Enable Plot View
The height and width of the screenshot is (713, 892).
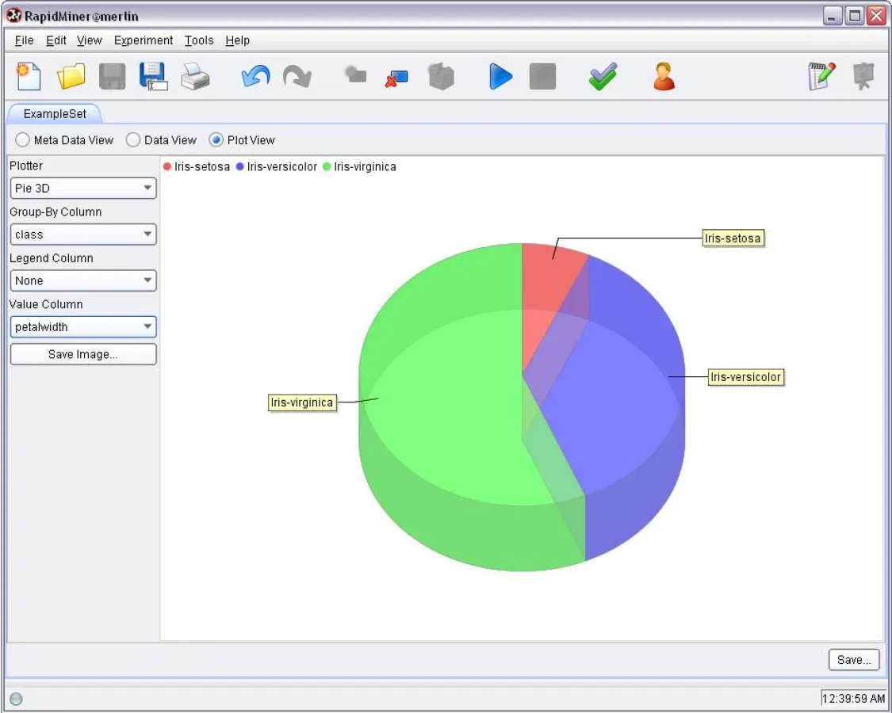click(x=215, y=139)
